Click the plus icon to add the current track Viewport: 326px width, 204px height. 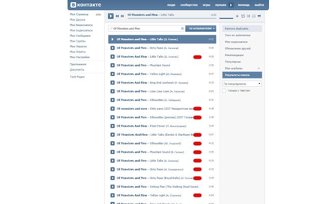point(237,16)
